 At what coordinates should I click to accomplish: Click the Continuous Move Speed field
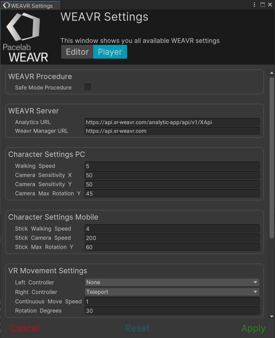tap(172, 301)
